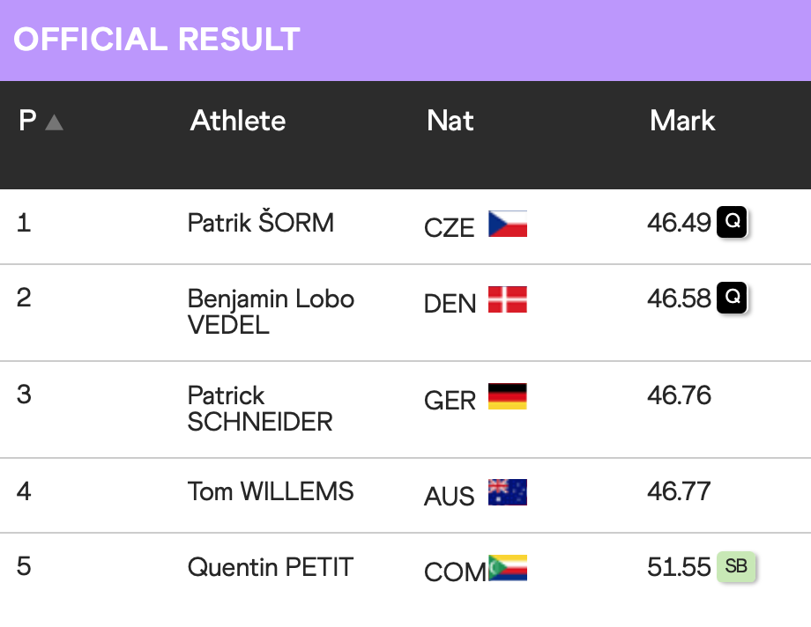The width and height of the screenshot is (811, 627).
Task: Click the P position column header
Action: click(x=27, y=121)
